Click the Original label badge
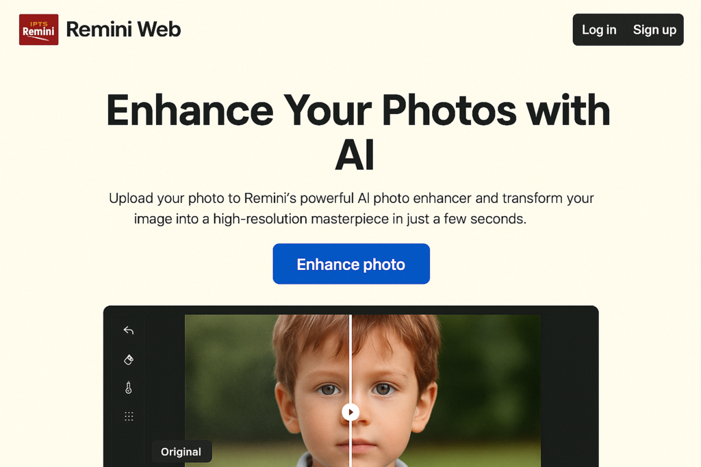The width and height of the screenshot is (701, 467). click(181, 452)
